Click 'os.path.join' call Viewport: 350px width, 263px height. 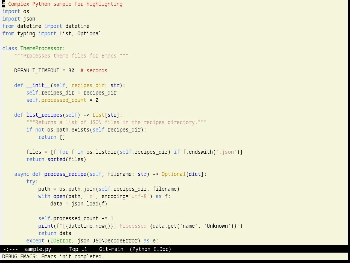tap(77, 189)
